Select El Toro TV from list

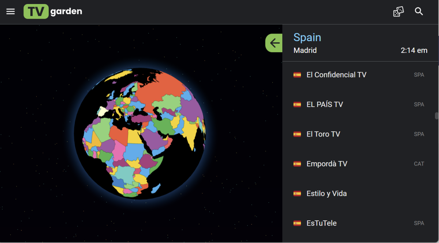click(323, 134)
